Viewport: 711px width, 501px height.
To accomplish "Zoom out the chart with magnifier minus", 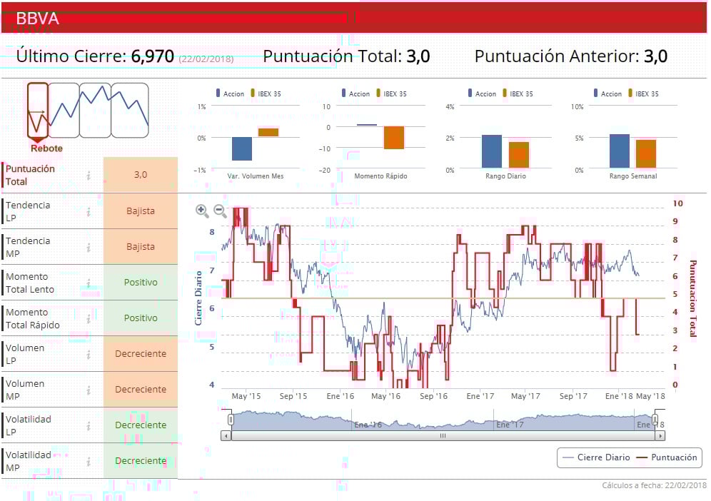I will pyautogui.click(x=220, y=211).
